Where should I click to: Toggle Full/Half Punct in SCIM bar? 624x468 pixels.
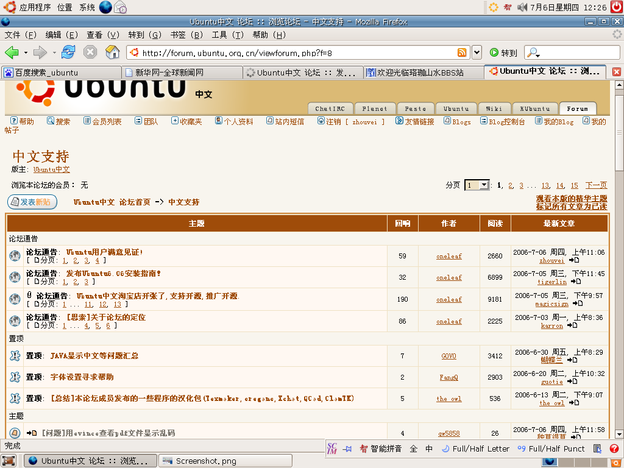pyautogui.click(x=551, y=449)
